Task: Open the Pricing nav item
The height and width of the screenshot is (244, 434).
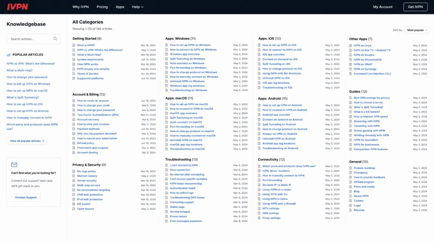Action: [x=102, y=7]
